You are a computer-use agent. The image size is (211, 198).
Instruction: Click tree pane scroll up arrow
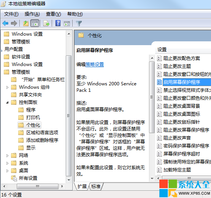[x=69, y=34]
